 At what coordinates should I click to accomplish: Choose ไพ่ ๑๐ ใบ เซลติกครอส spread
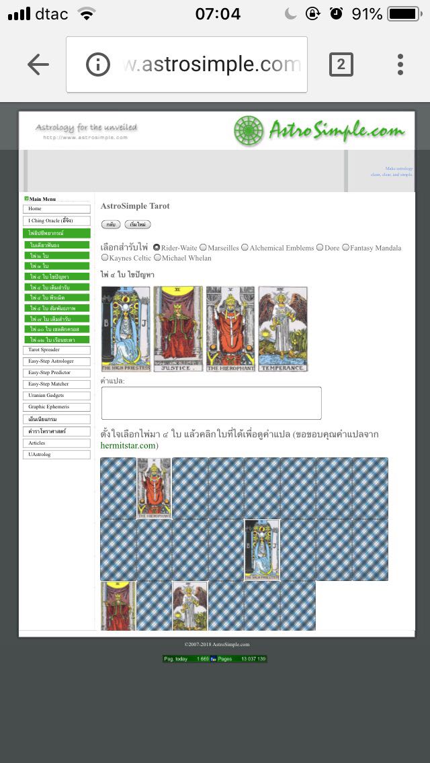(x=57, y=329)
